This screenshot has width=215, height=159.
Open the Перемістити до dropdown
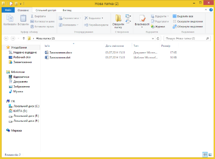(x=70, y=18)
